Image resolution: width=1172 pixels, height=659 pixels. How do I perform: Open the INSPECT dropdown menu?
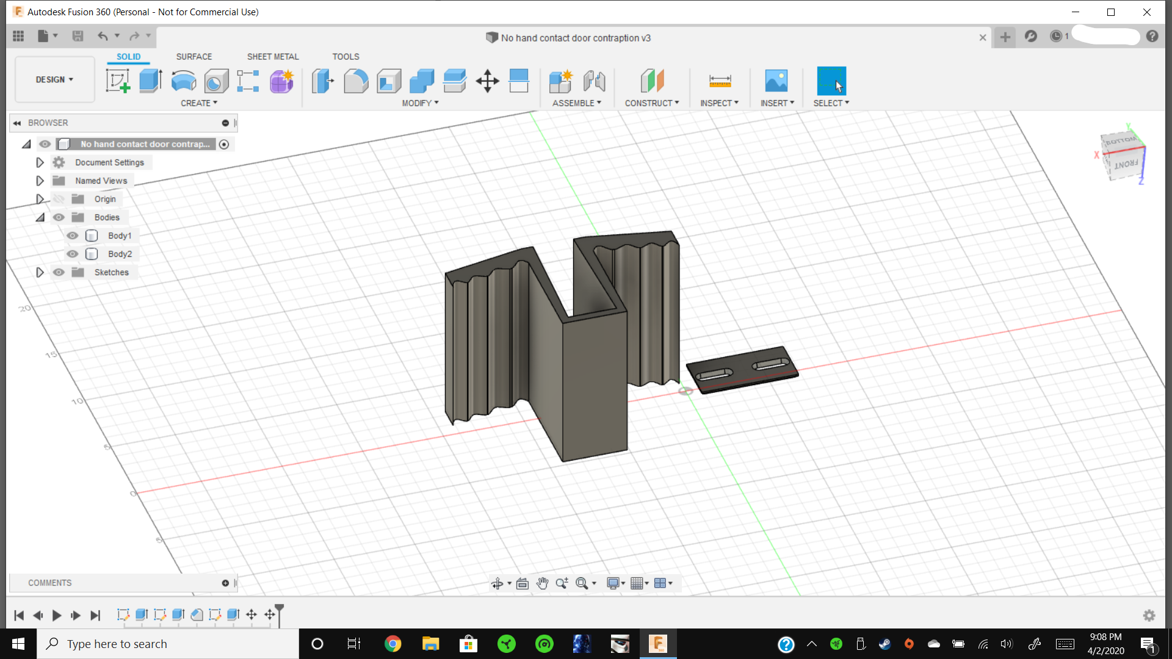tap(719, 103)
